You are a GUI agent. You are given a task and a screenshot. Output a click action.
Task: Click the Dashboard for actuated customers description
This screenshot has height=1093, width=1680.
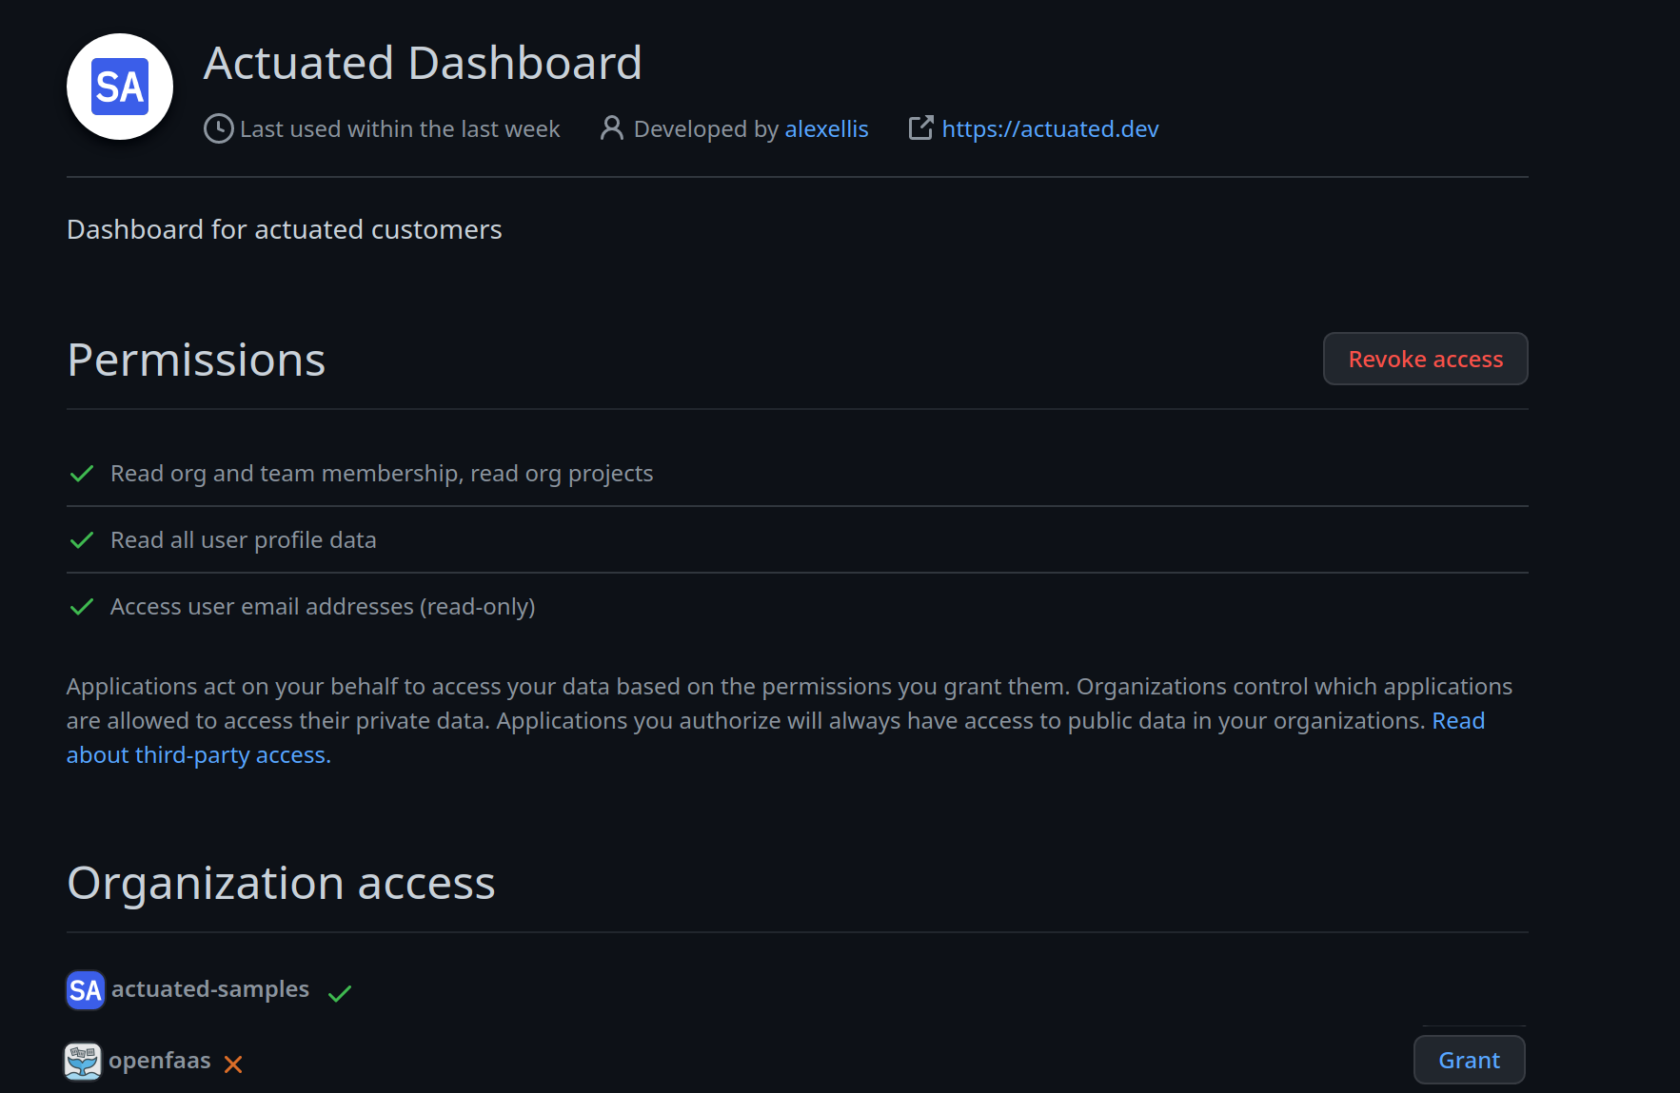pos(284,229)
